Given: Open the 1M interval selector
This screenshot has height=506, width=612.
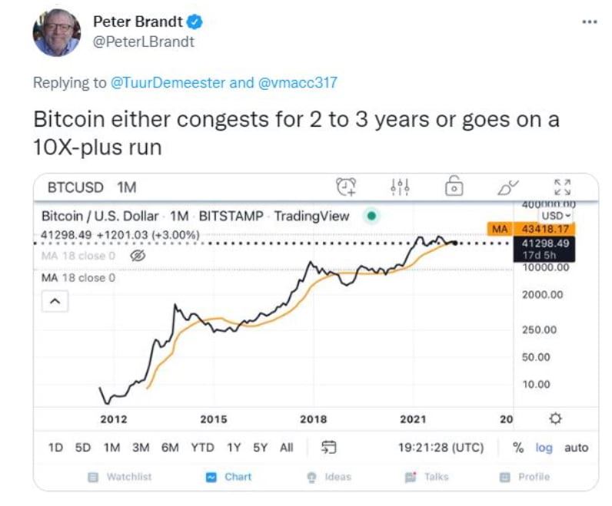Looking at the screenshot, I should point(126,187).
